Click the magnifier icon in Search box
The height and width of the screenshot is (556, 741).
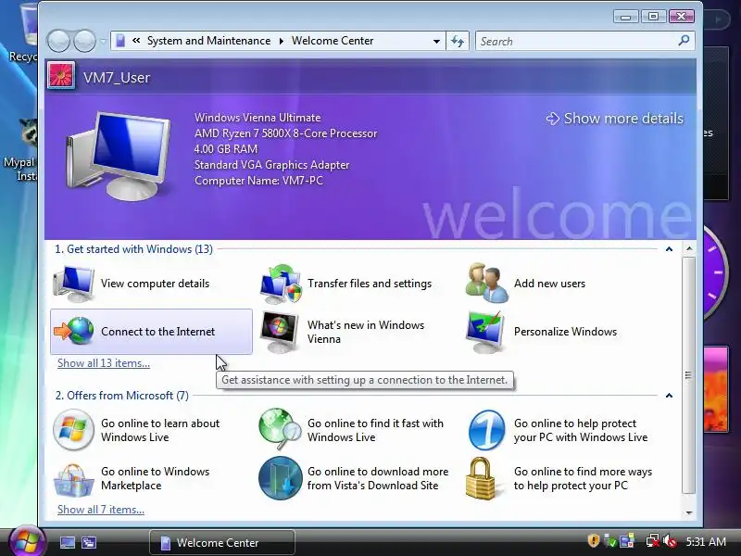pos(684,41)
